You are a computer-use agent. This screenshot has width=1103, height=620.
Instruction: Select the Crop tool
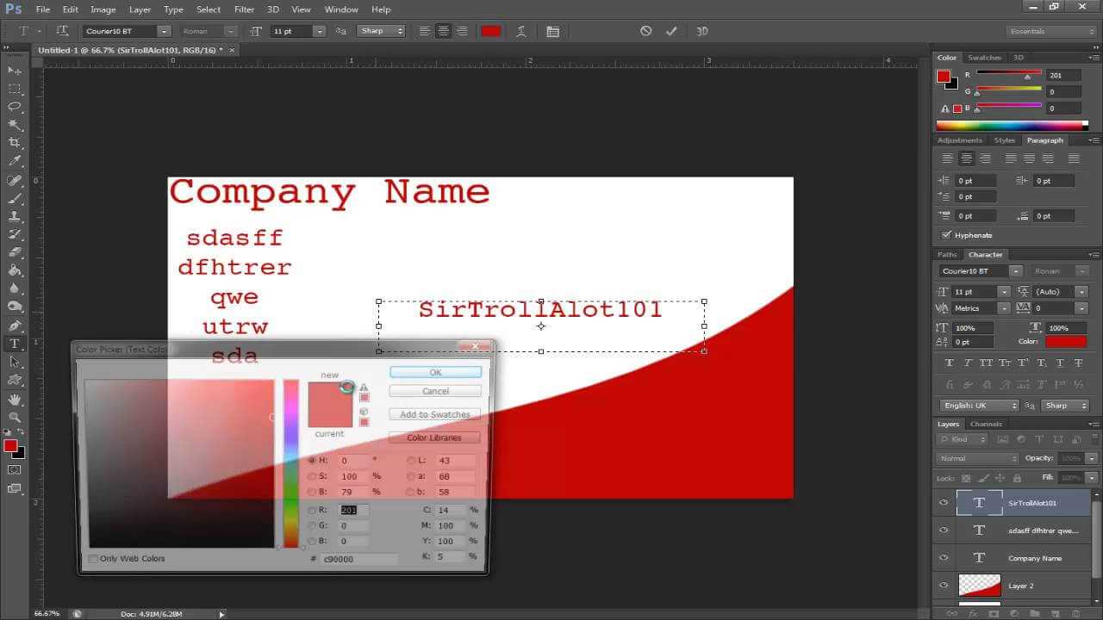[15, 143]
